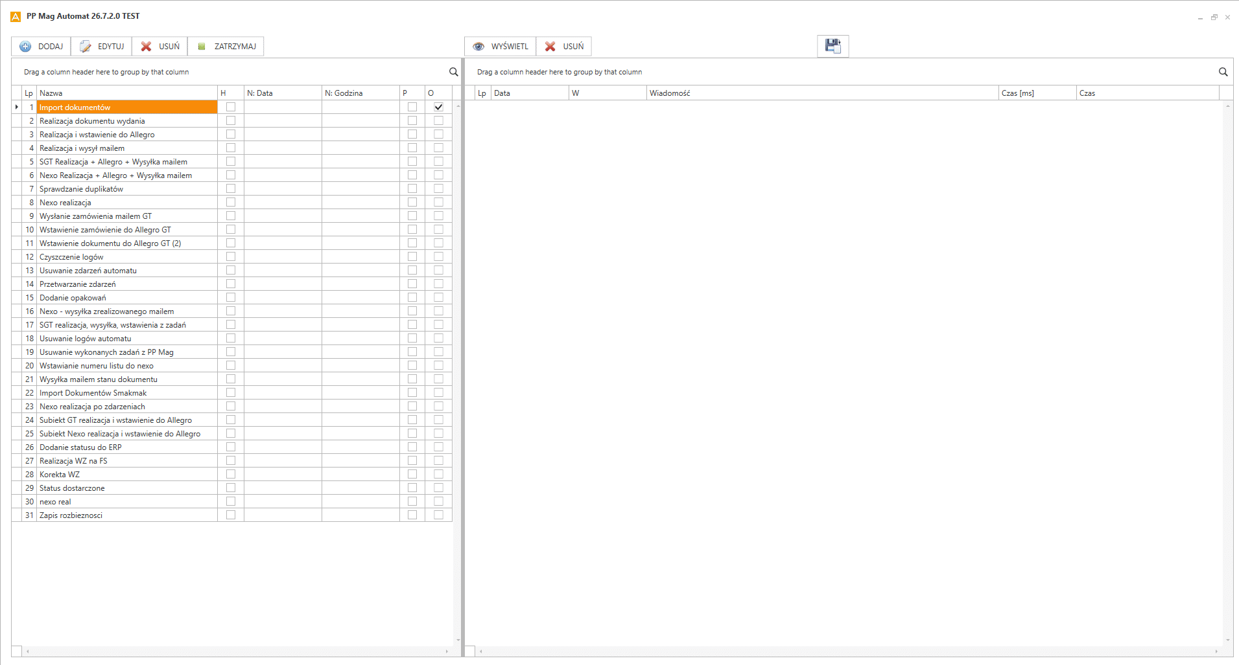Click the EDYTUJ edit button
This screenshot has width=1239, height=665.
101,47
